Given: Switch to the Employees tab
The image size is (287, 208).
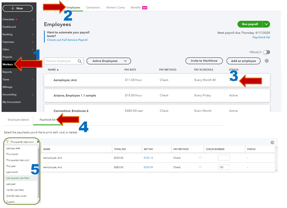Looking at the screenshot, I should [73, 8].
